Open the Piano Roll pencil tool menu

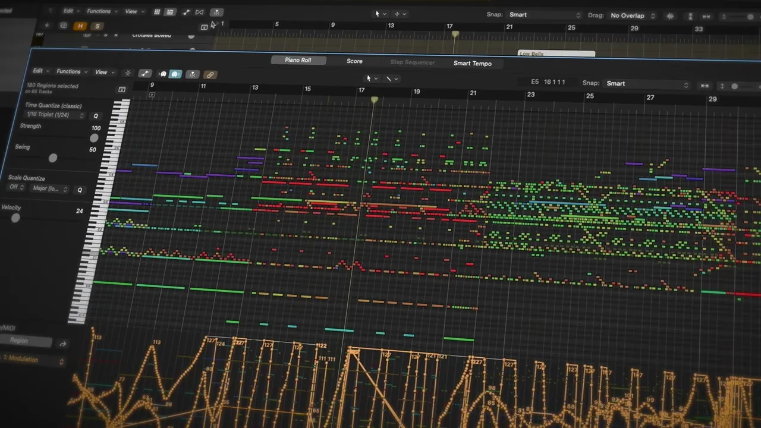pyautogui.click(x=391, y=78)
